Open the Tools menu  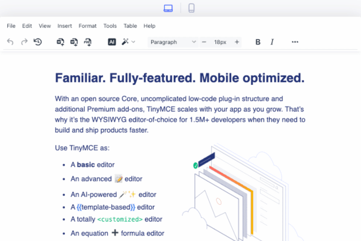pyautogui.click(x=110, y=26)
